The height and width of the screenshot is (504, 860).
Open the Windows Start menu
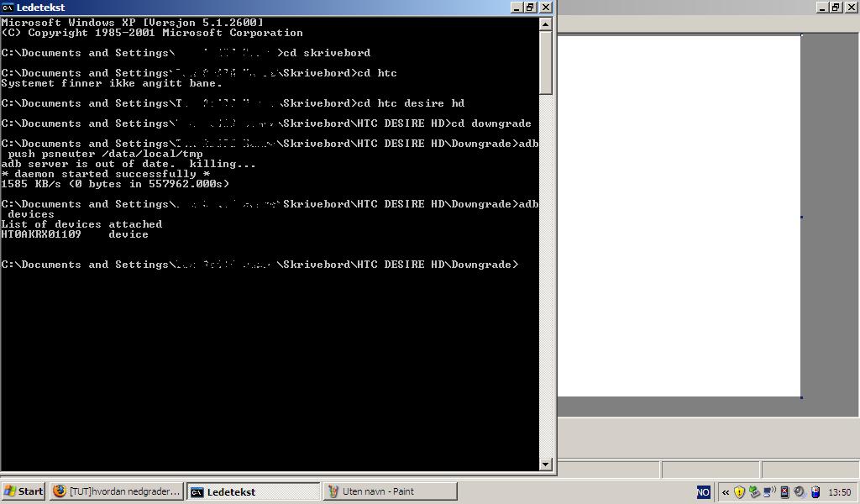pyautogui.click(x=23, y=491)
